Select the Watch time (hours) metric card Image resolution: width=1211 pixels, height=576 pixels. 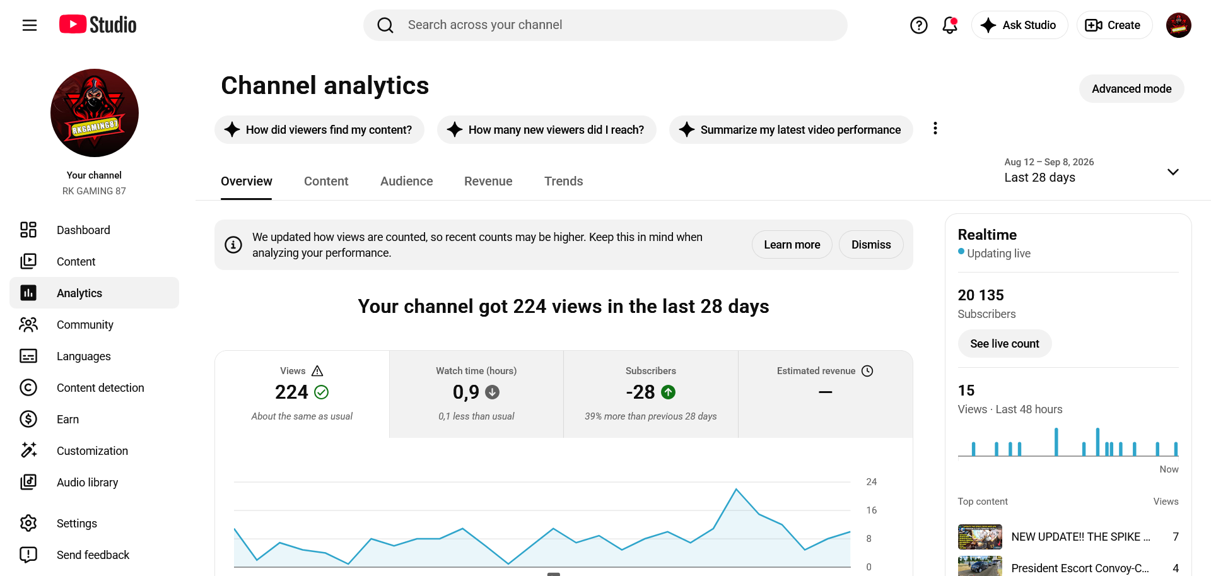pos(476,394)
